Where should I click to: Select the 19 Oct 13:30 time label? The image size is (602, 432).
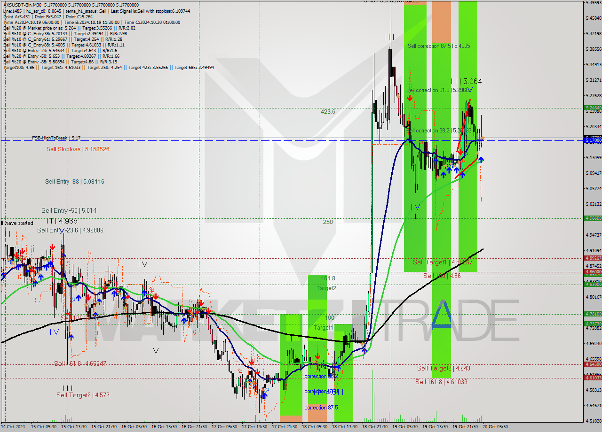tap(434, 427)
